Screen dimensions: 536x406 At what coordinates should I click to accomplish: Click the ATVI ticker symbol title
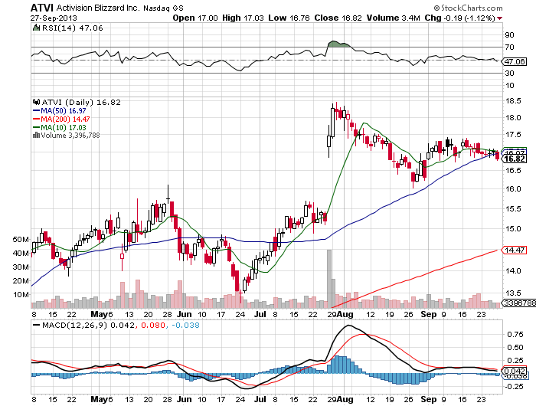42,8
